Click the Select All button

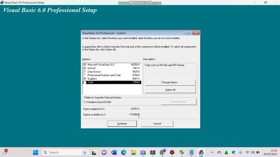pyautogui.click(x=170, y=90)
